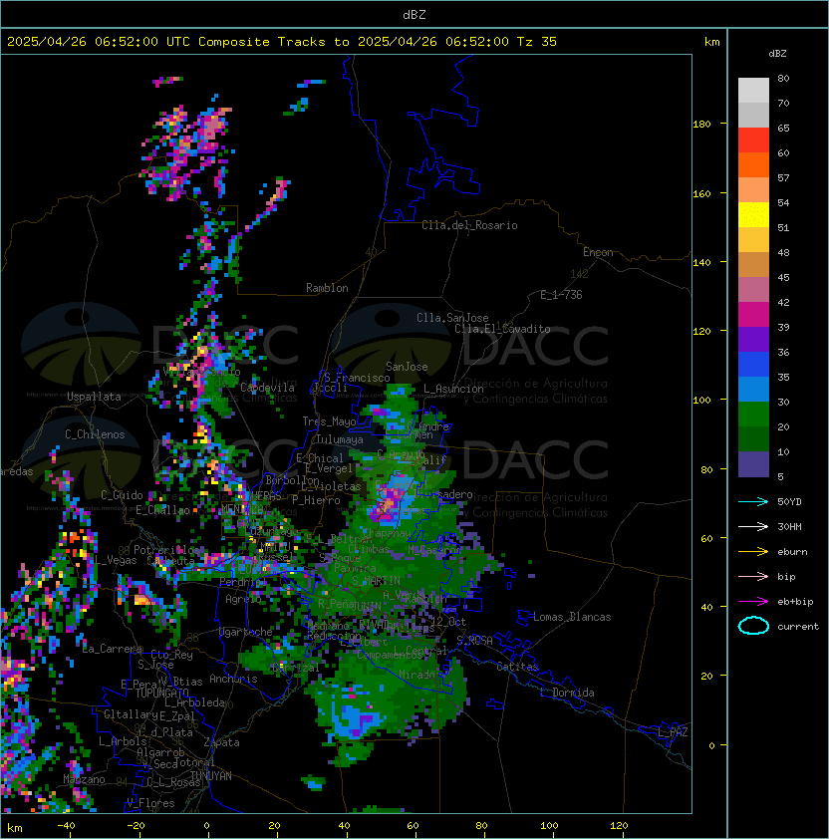
Task: Click the 'Clla.SanJose' place label
Action: [452, 318]
